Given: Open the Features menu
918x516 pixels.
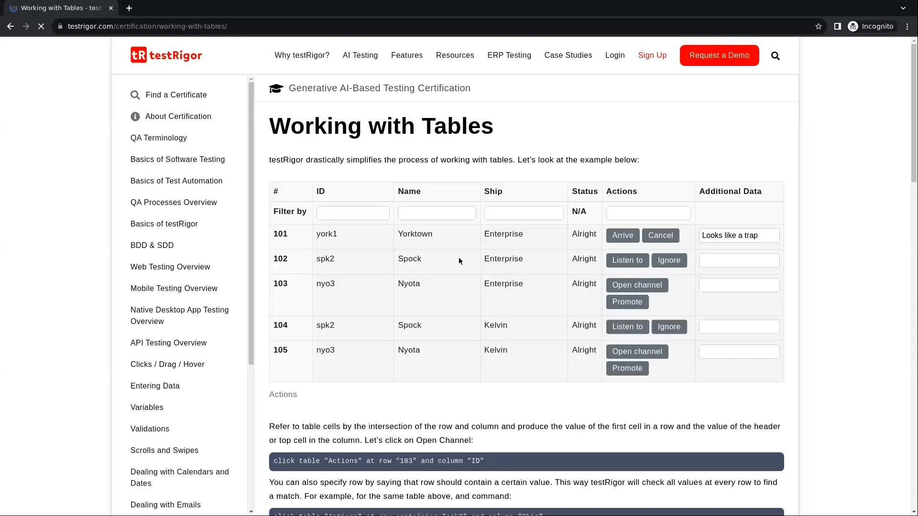Looking at the screenshot, I should tap(407, 55).
